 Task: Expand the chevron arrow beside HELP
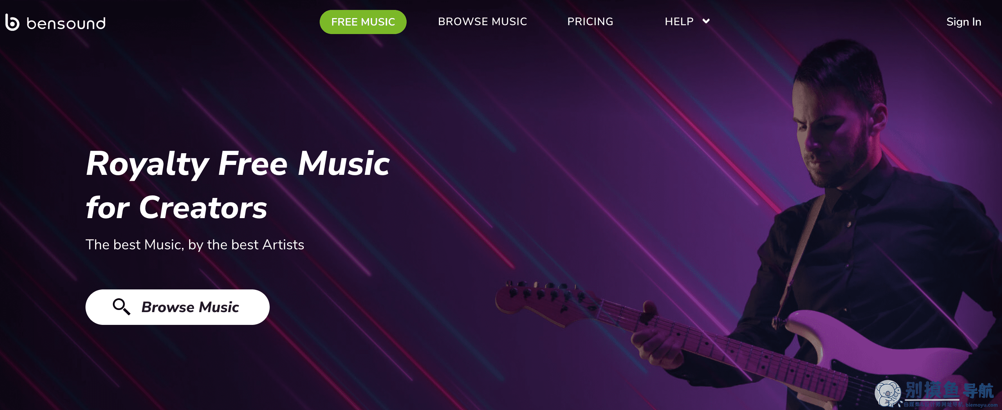coord(706,21)
